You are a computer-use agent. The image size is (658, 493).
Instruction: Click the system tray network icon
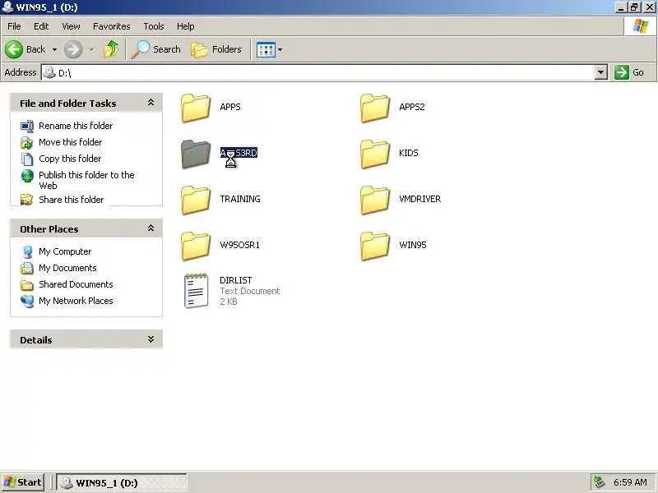(x=599, y=482)
